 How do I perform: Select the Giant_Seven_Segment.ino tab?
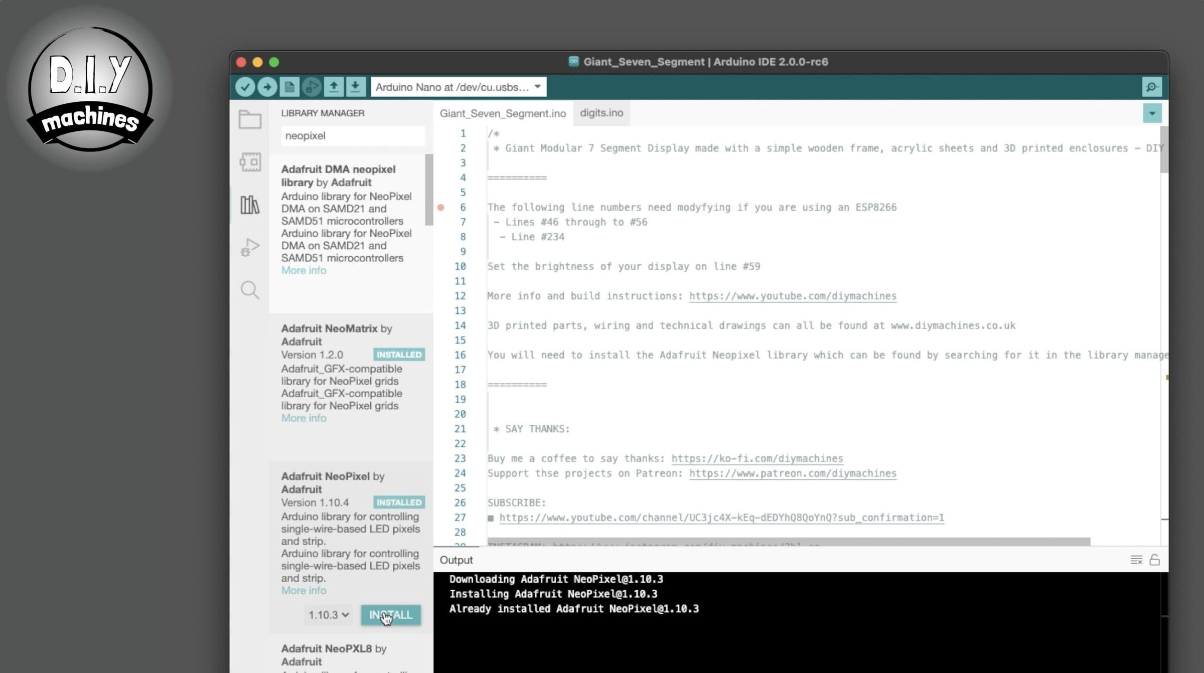pyautogui.click(x=503, y=113)
